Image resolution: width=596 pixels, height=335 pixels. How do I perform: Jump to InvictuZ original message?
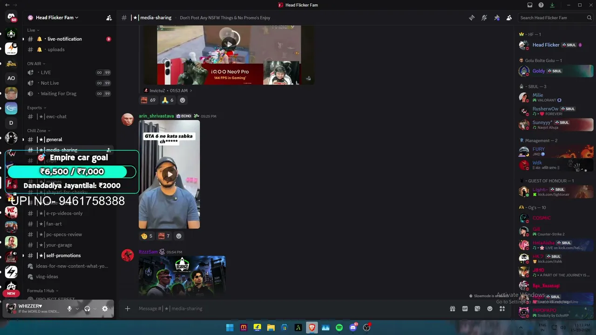[x=168, y=91]
